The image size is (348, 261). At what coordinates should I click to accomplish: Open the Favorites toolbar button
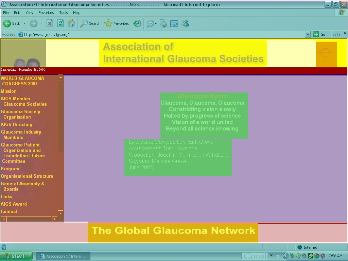click(x=117, y=23)
